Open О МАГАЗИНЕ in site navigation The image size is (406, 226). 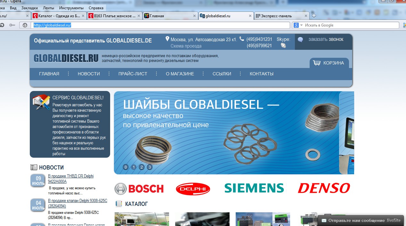pos(180,74)
